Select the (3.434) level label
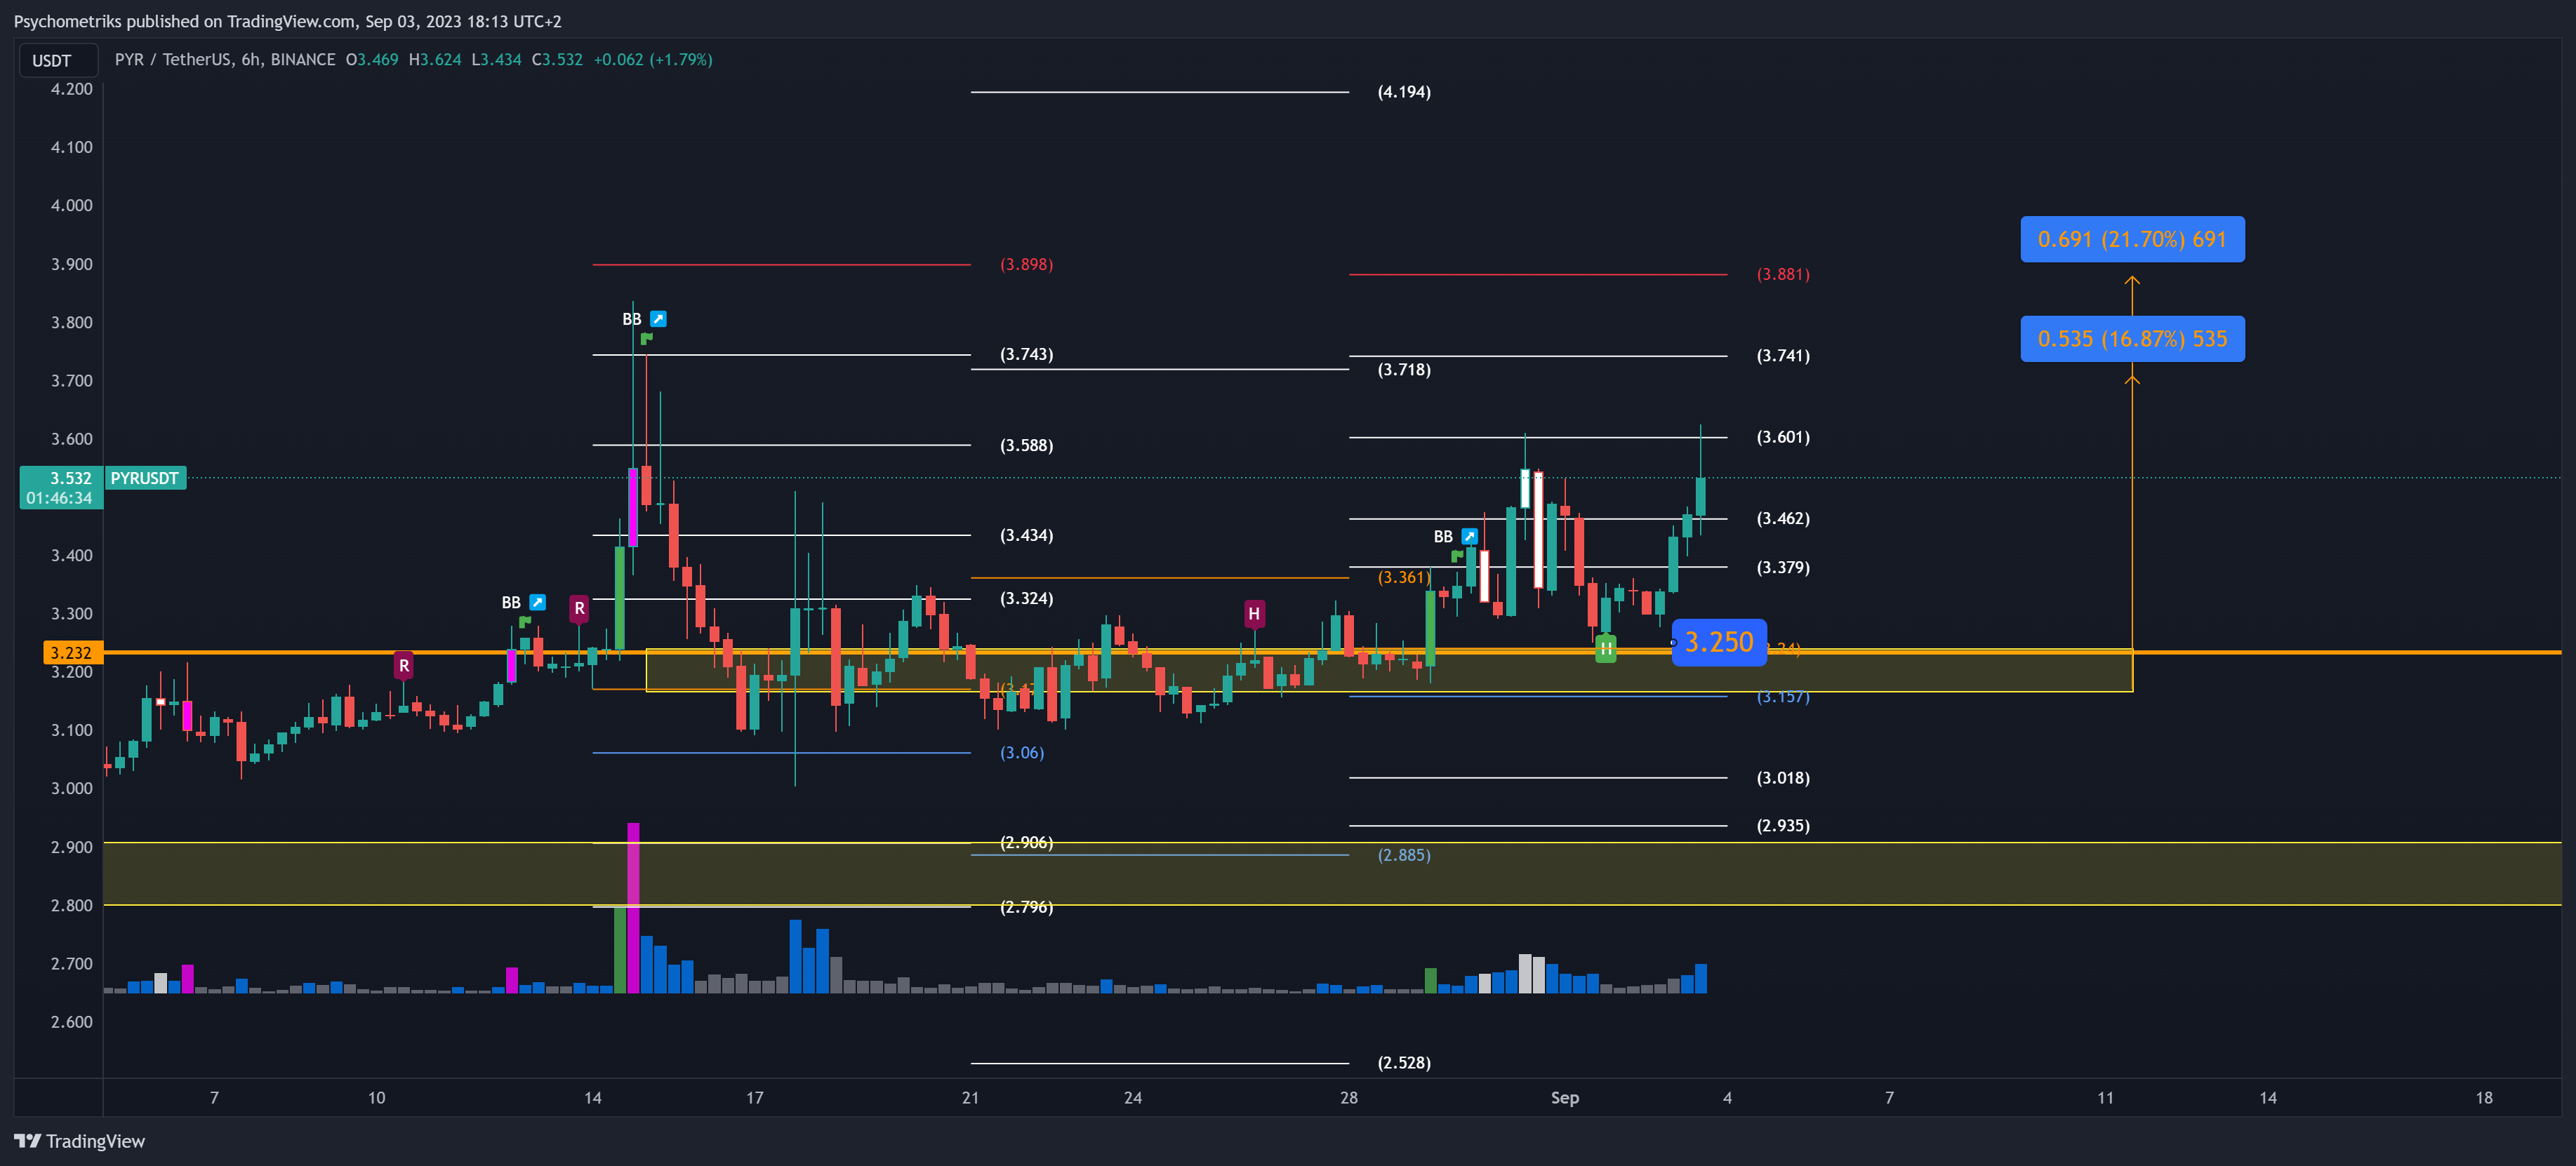The image size is (2576, 1166). tap(1026, 535)
